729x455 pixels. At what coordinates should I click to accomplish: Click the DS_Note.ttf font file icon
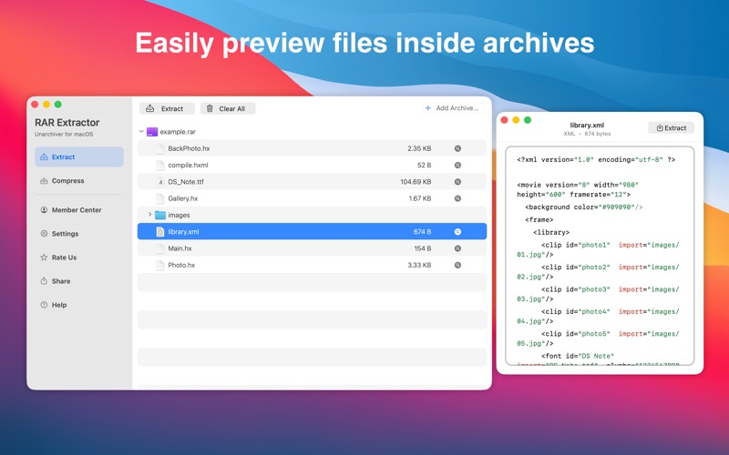pos(160,182)
